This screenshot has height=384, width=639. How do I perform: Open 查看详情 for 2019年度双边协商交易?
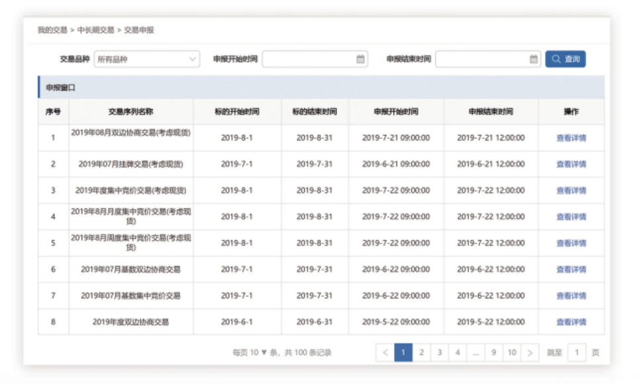click(x=571, y=322)
